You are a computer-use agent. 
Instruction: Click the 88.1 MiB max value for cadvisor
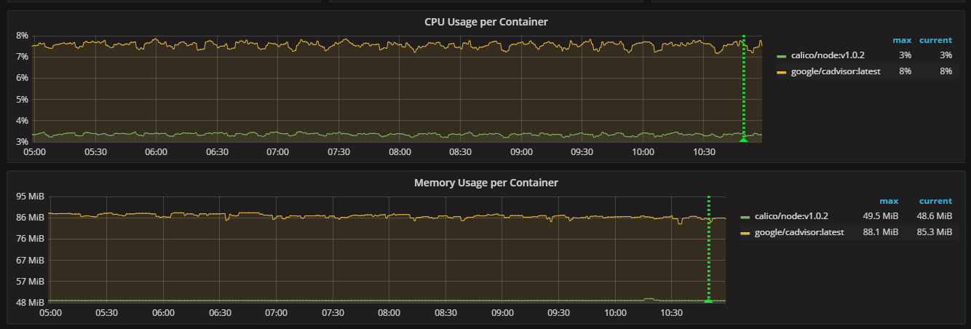point(881,231)
